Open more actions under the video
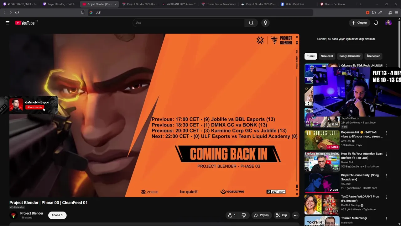401x226 pixels. click(295, 215)
